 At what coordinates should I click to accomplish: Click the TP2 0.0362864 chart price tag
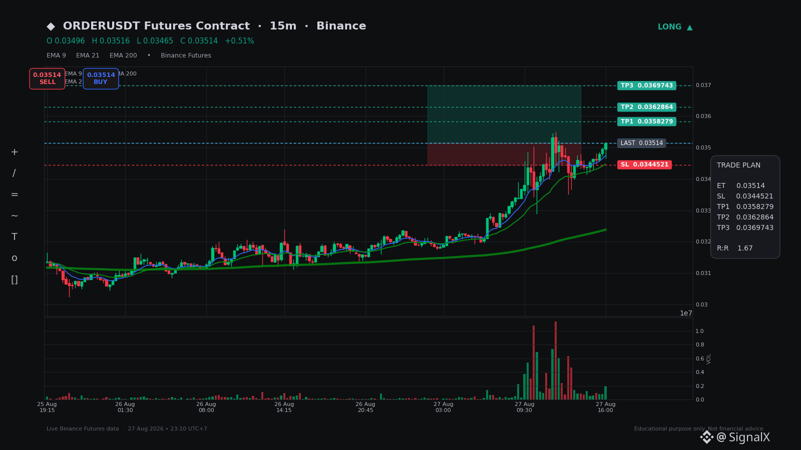[647, 107]
